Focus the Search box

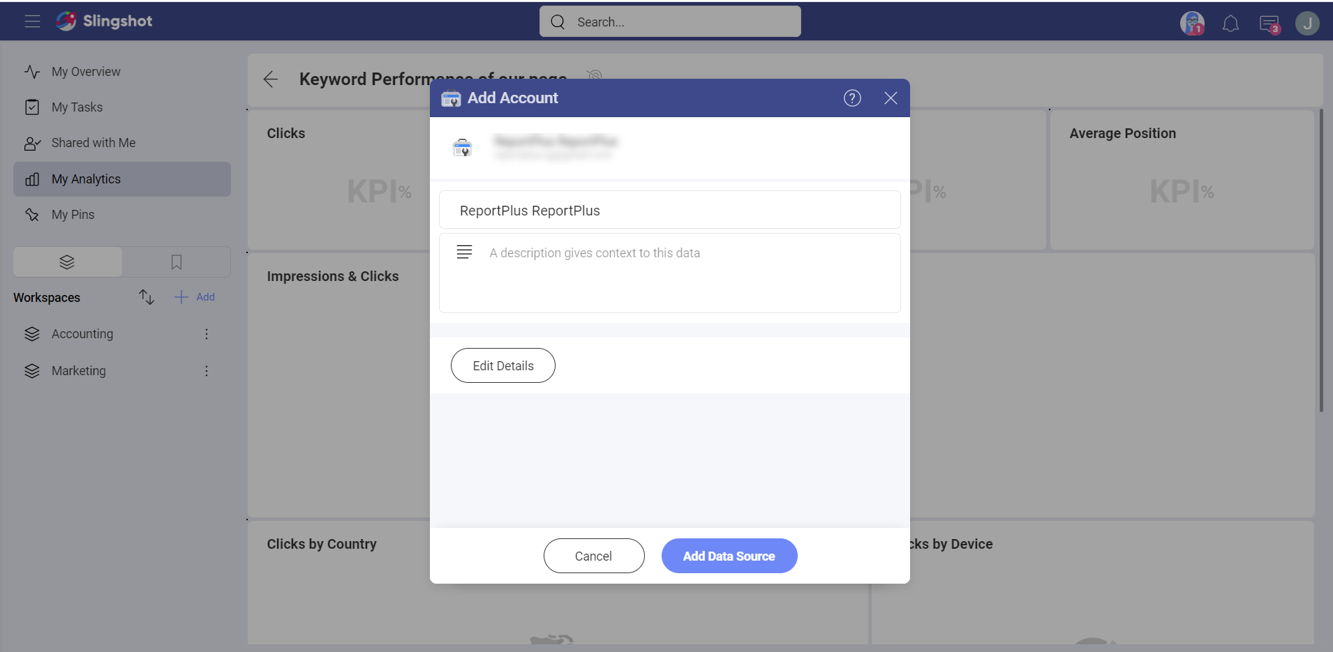pos(670,22)
